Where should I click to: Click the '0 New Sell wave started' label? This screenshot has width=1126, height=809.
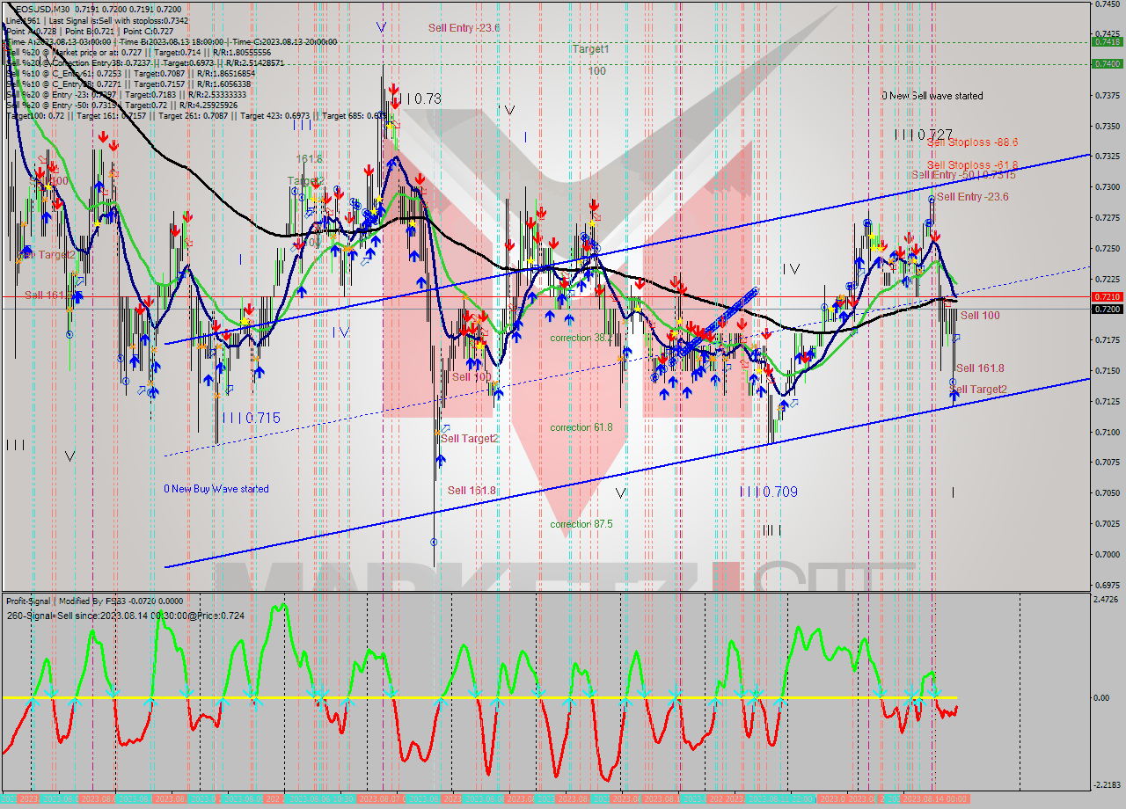point(932,96)
